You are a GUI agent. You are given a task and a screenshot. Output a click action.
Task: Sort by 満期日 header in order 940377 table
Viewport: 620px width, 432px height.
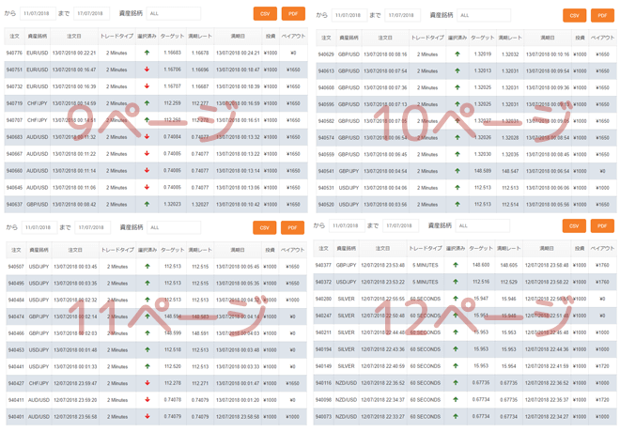tap(547, 249)
